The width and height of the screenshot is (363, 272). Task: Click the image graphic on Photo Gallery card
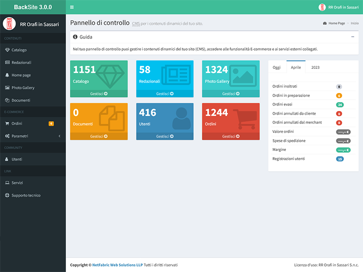click(x=243, y=76)
